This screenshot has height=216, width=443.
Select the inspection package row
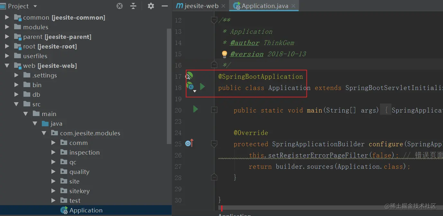pos(86,152)
